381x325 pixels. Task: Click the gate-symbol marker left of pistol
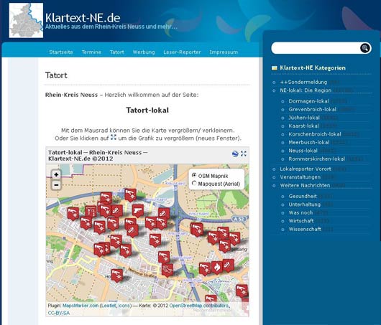click(91, 212)
